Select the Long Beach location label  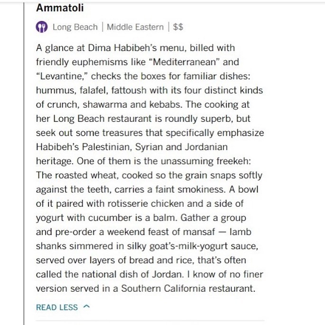coord(75,27)
